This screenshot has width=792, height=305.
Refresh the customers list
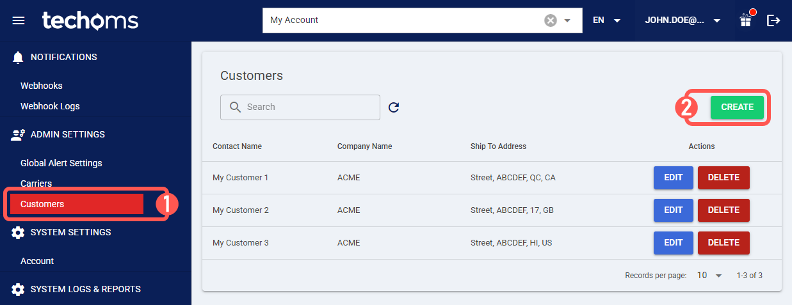pos(394,107)
